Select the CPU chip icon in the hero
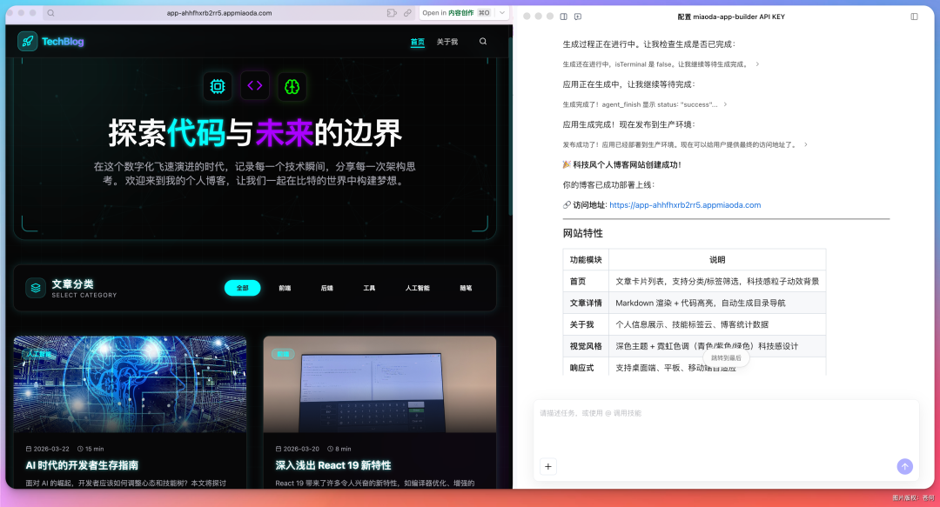The height and width of the screenshot is (507, 940). [217, 86]
